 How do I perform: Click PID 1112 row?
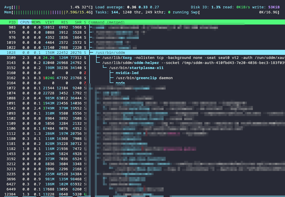tap(143, 134)
